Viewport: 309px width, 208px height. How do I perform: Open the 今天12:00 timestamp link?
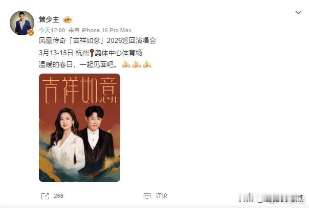[52, 30]
